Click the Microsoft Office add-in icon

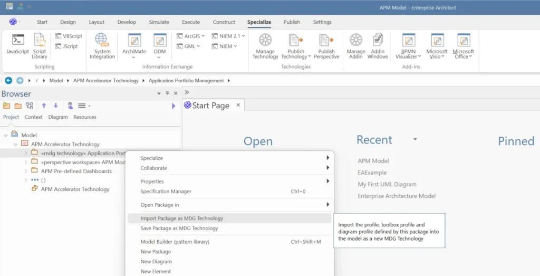464,40
